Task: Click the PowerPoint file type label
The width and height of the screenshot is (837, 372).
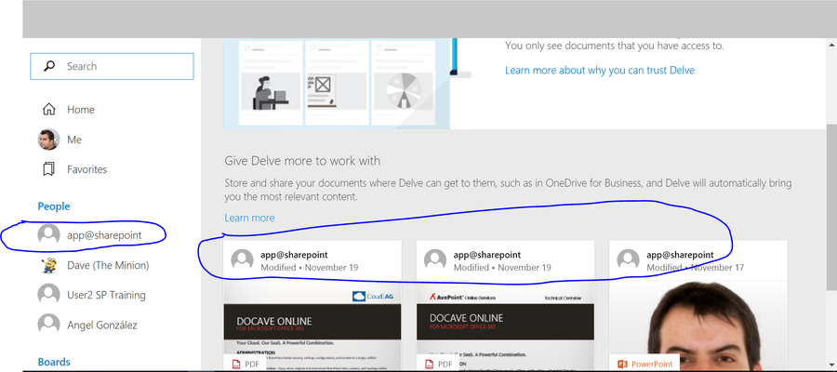Action: (x=652, y=364)
